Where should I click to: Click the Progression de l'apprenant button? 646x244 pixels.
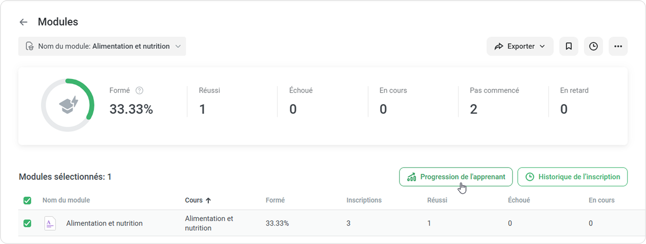pyautogui.click(x=456, y=177)
